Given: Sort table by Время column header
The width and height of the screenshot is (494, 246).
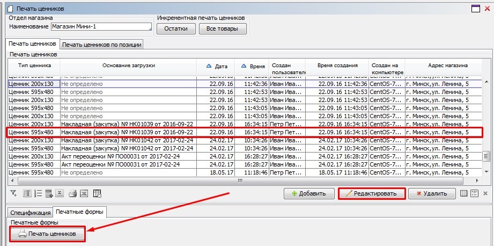Looking at the screenshot, I should click(253, 66).
